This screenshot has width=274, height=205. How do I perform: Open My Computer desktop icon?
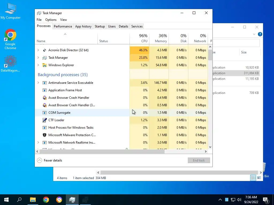point(10,11)
